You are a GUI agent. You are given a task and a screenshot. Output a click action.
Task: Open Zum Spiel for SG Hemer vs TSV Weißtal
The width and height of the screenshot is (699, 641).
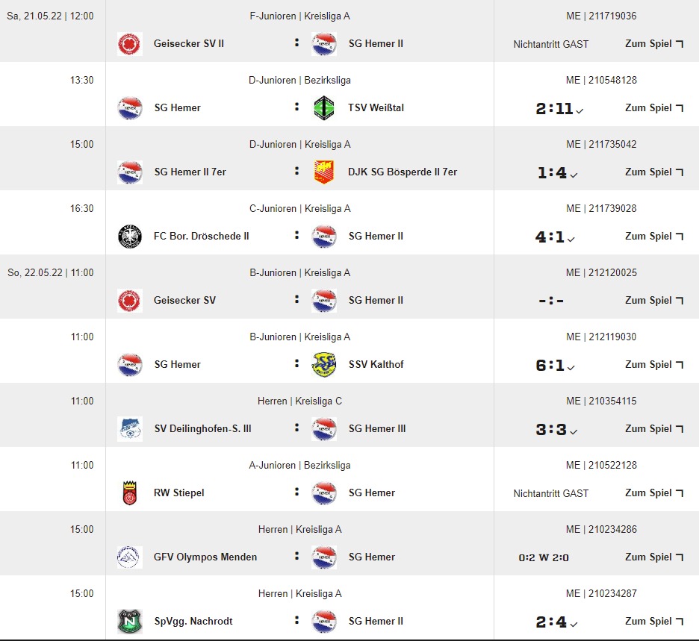point(654,108)
